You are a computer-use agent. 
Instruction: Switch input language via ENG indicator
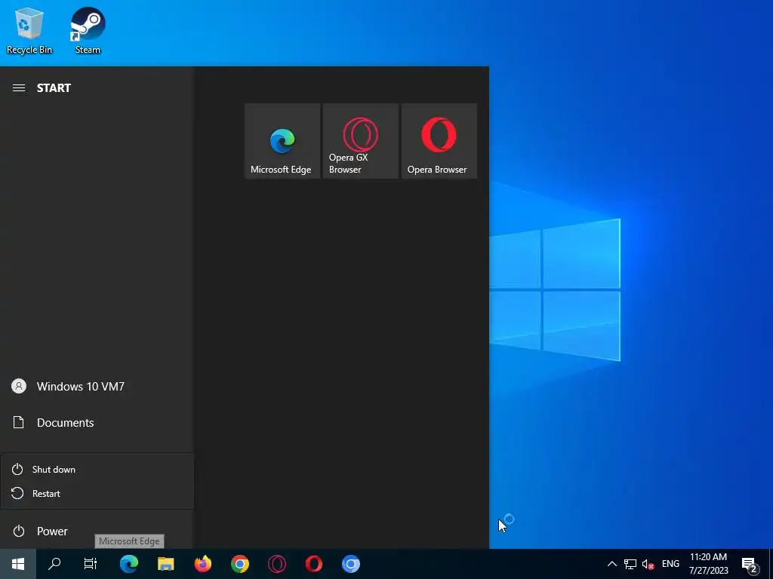click(x=670, y=564)
